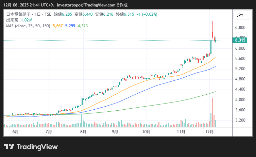Click the 12月 time axis label
Screen dimensions: 256x157
point(210,131)
